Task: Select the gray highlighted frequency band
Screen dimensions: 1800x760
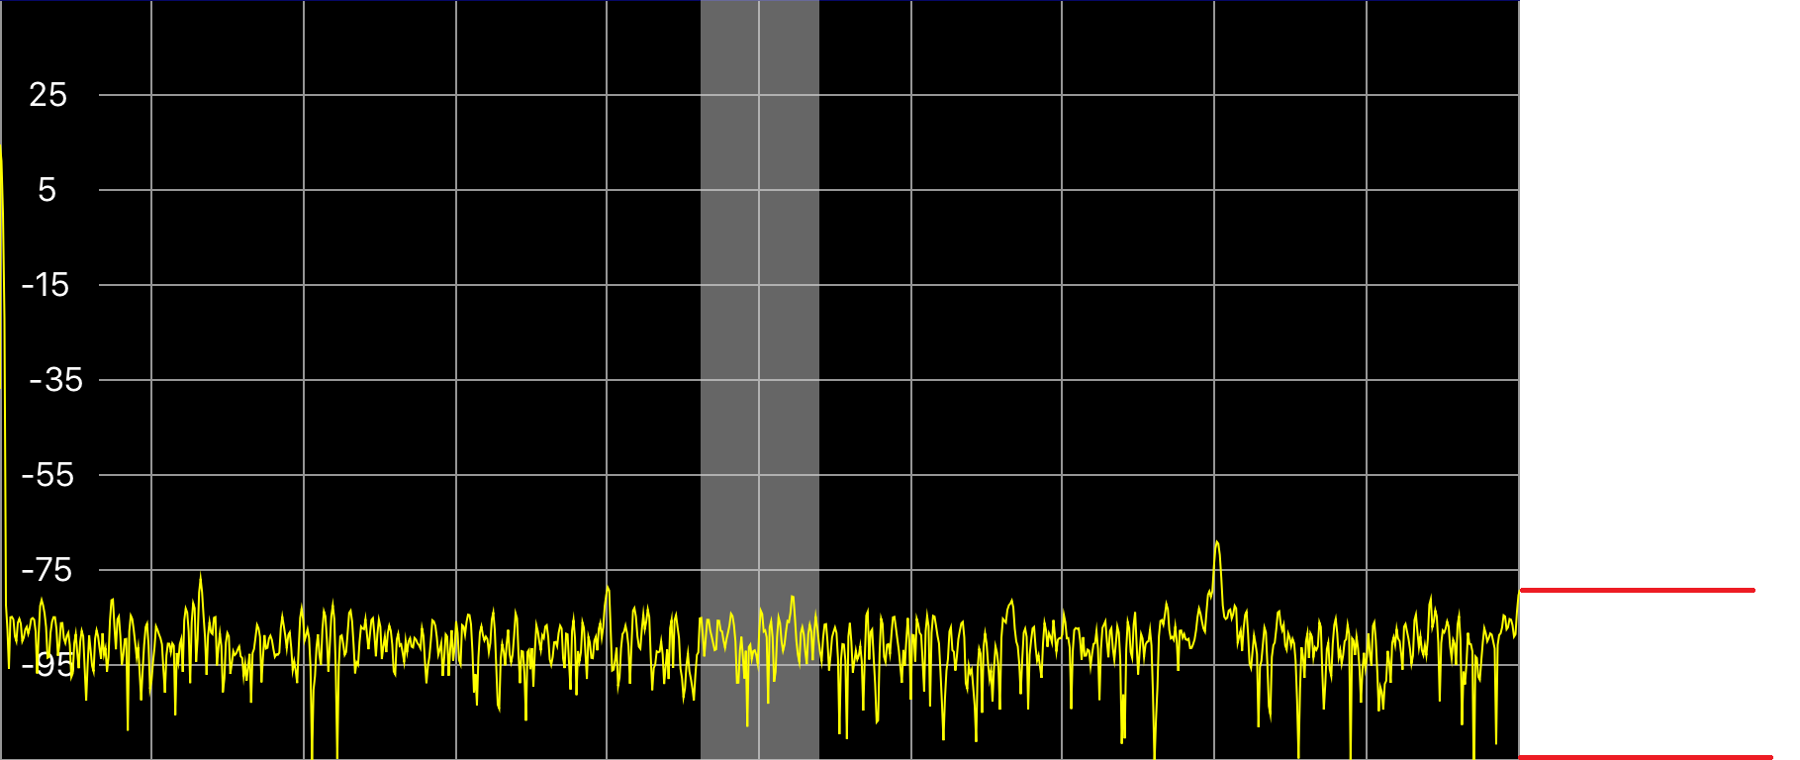Action: (760, 380)
